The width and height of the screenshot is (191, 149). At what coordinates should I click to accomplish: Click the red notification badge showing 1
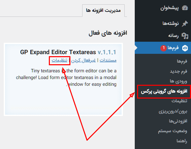point(163,48)
